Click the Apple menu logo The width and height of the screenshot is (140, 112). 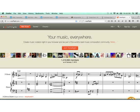click(3, 13)
